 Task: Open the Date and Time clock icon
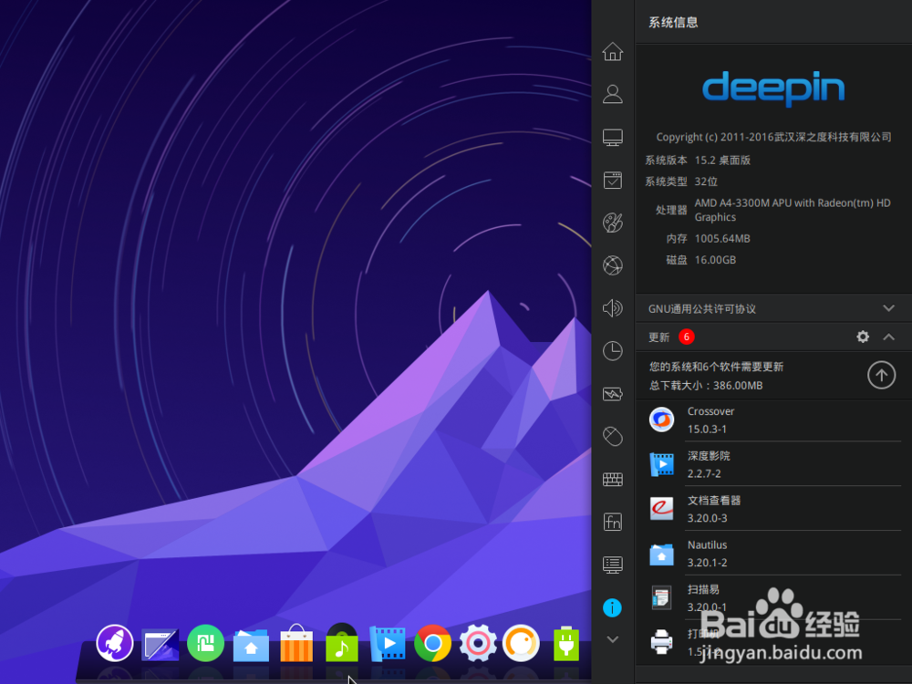click(612, 351)
